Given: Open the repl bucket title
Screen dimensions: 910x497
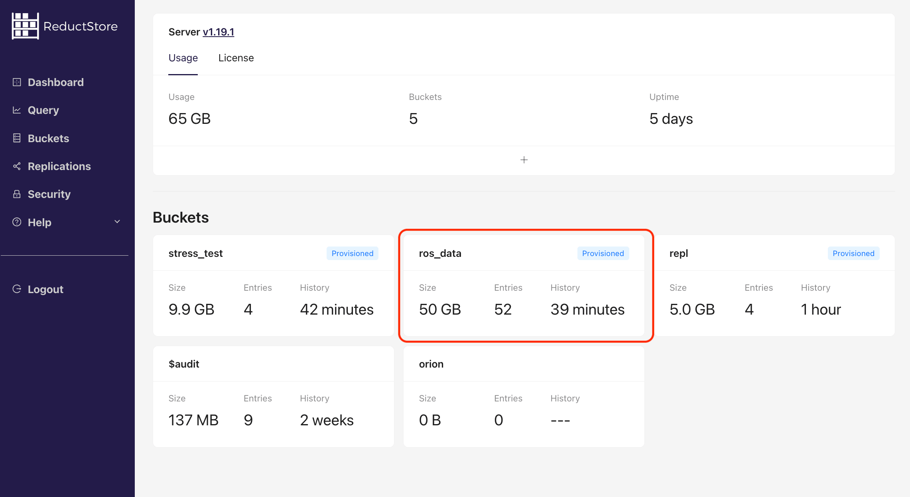Looking at the screenshot, I should (679, 254).
